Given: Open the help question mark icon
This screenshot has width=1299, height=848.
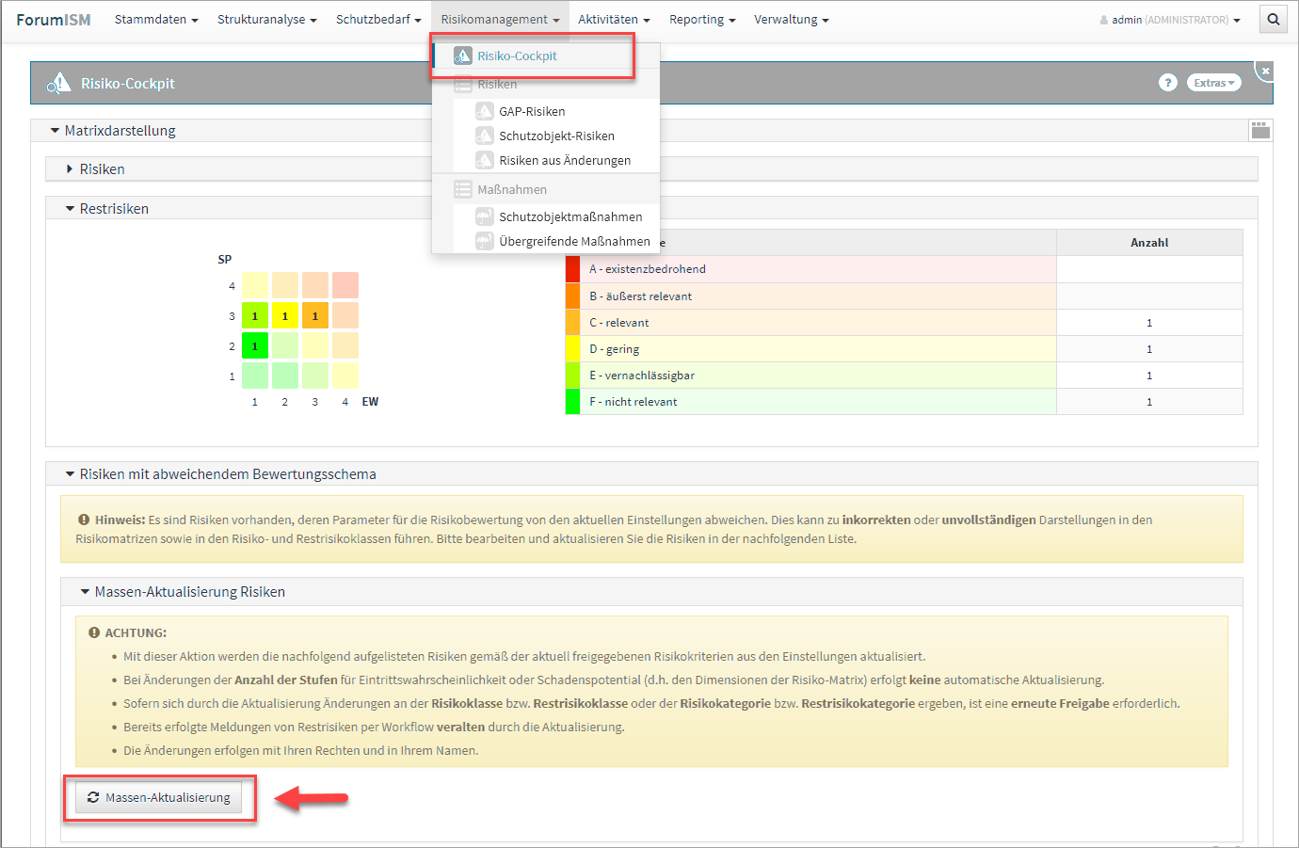Looking at the screenshot, I should [x=1167, y=83].
